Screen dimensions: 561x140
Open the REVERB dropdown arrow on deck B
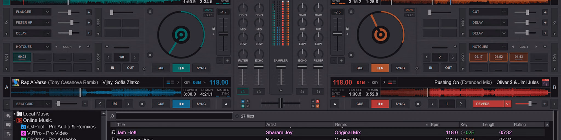(x=508, y=104)
